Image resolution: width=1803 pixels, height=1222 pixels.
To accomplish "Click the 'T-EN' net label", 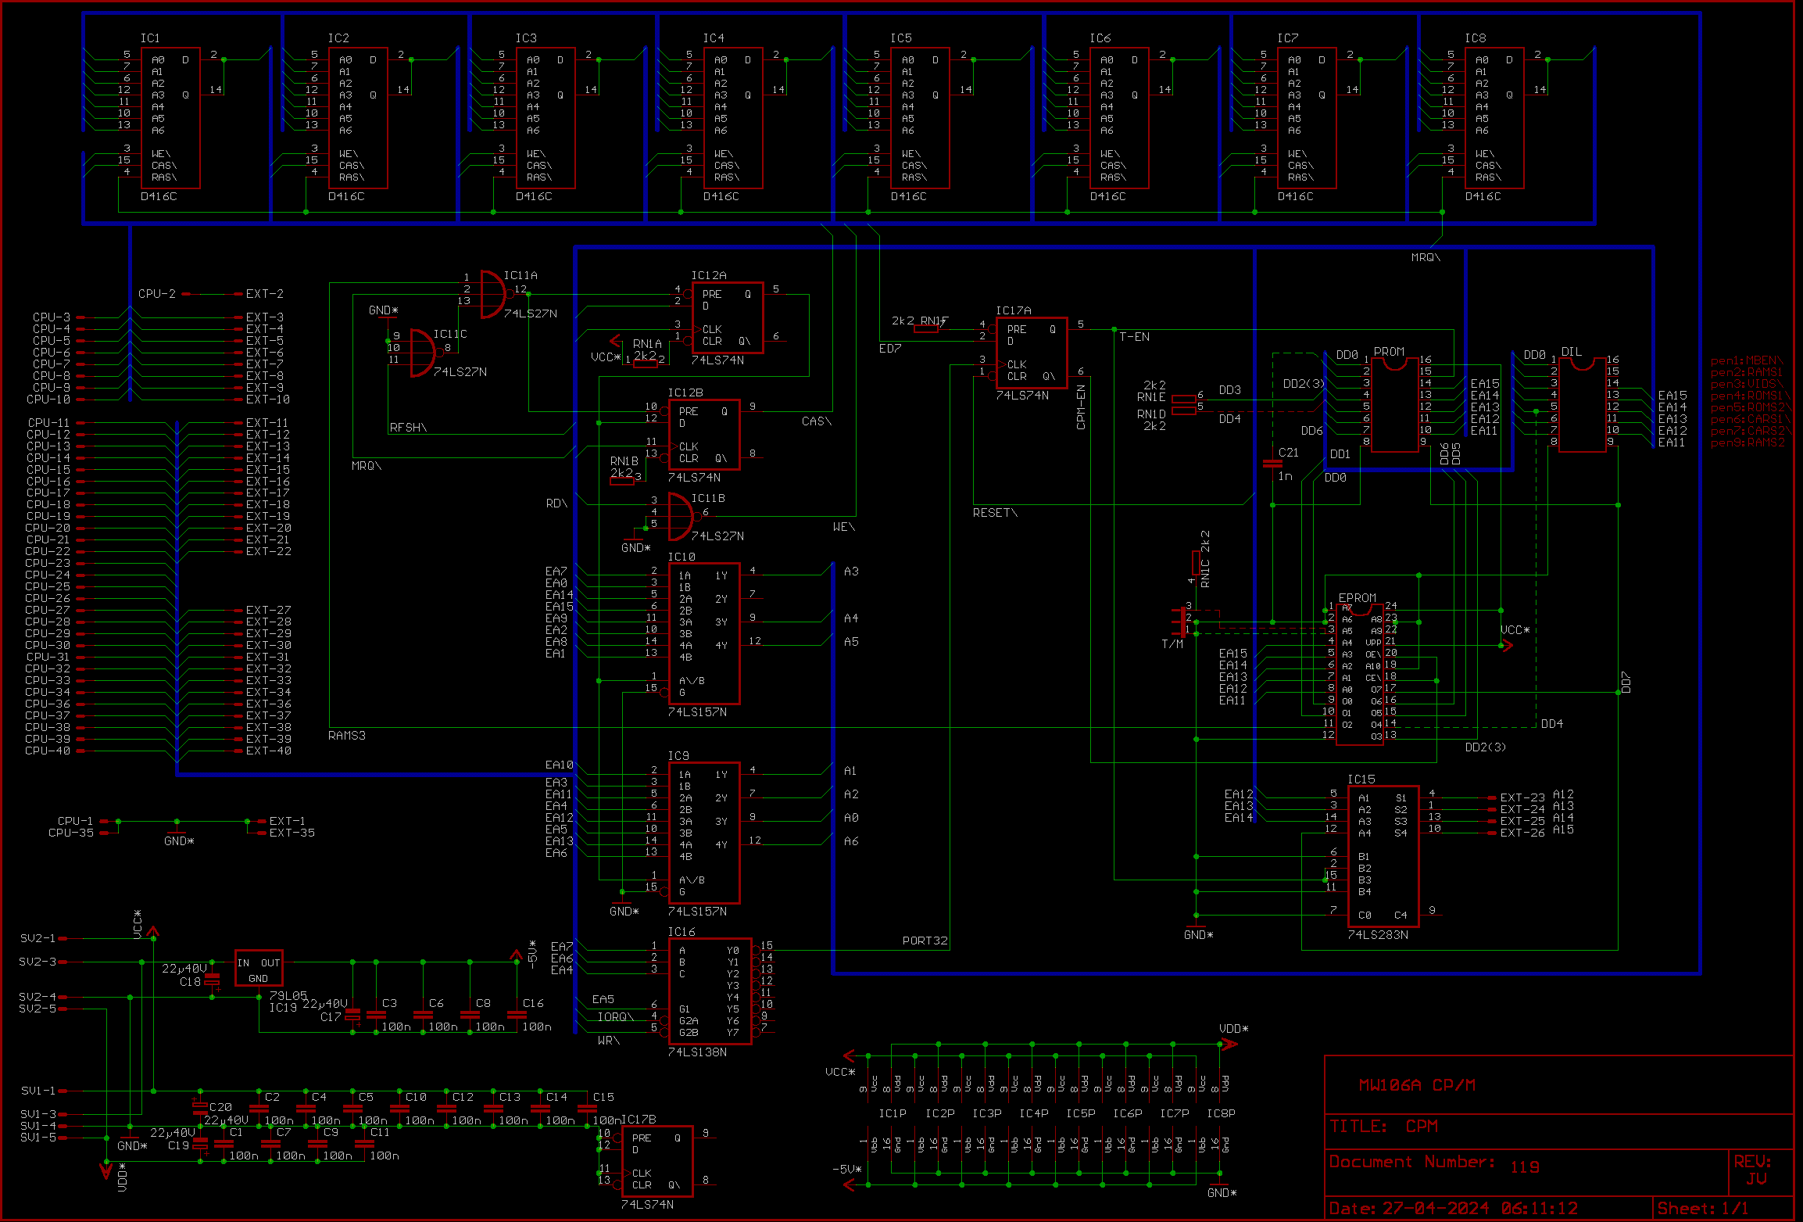I will [1134, 337].
